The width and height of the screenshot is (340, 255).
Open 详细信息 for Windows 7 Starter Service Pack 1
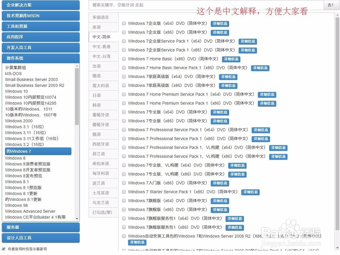251,192
